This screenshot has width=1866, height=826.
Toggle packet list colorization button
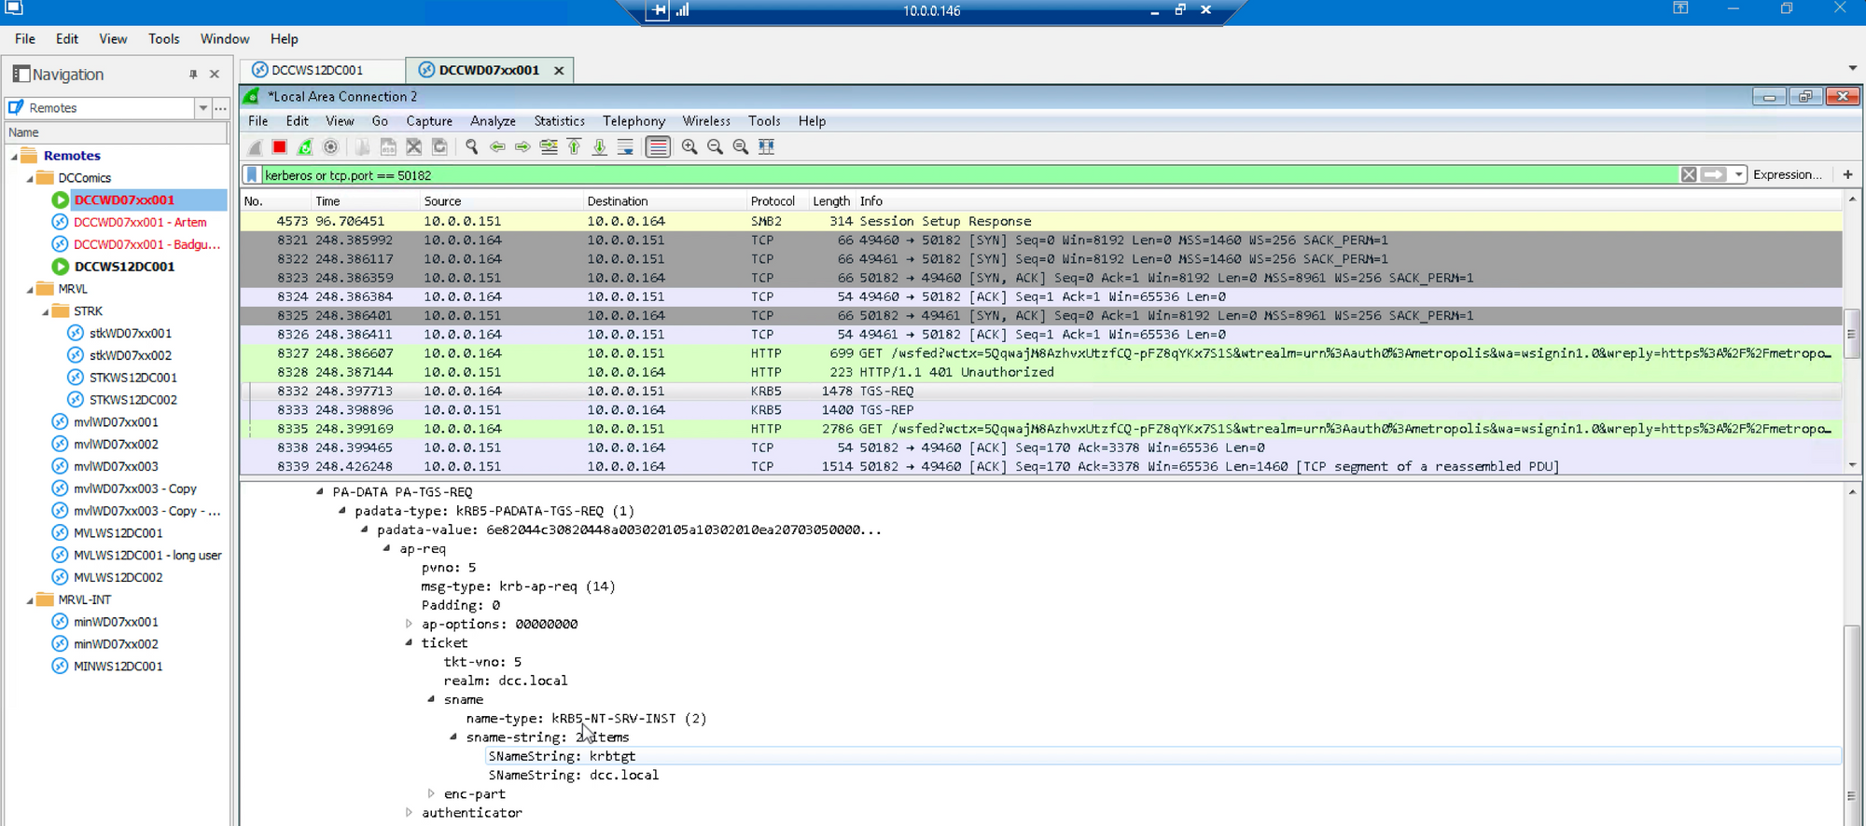coord(658,147)
